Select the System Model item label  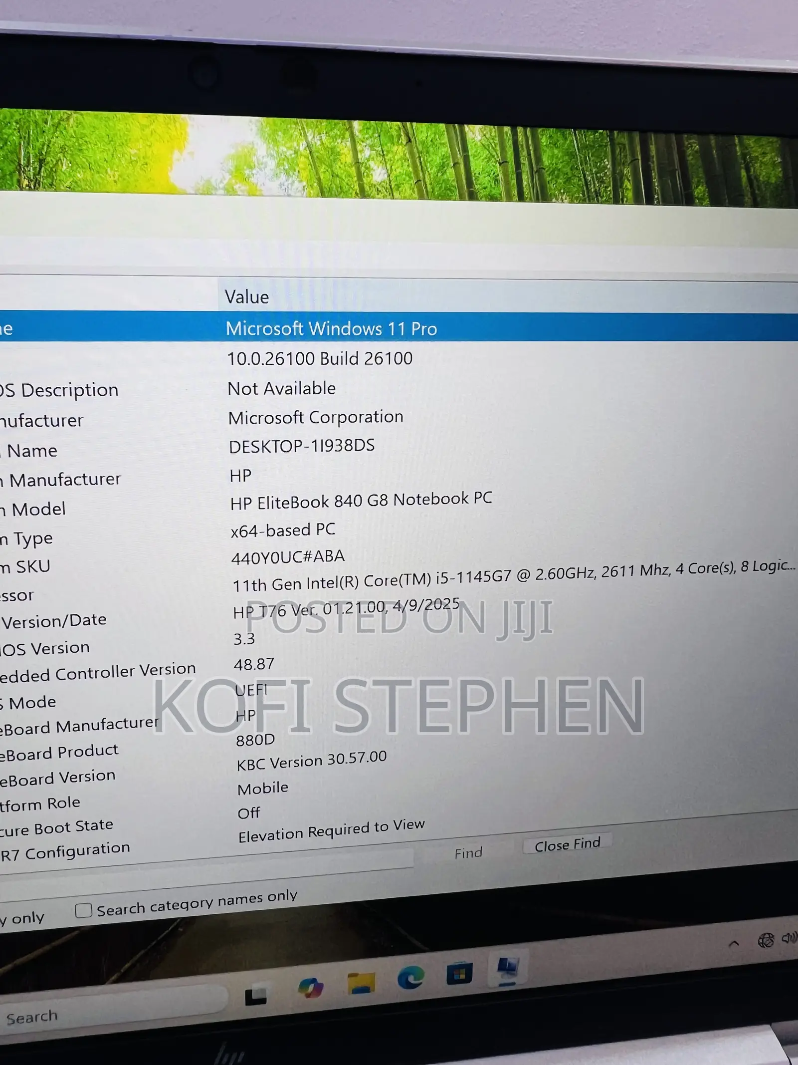tap(33, 510)
